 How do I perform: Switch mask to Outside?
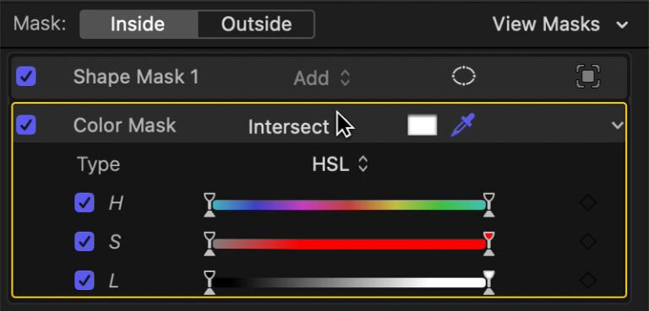point(256,24)
